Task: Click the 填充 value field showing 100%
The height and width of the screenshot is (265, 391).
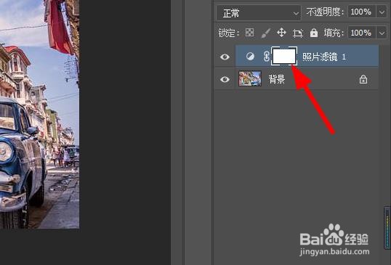Action: coord(362,33)
